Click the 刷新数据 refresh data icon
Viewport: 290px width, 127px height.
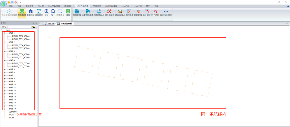[x=22, y=12]
